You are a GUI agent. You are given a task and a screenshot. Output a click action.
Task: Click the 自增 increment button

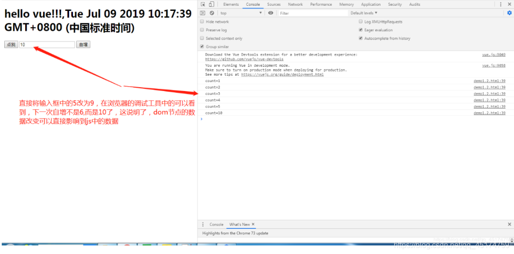pos(83,45)
